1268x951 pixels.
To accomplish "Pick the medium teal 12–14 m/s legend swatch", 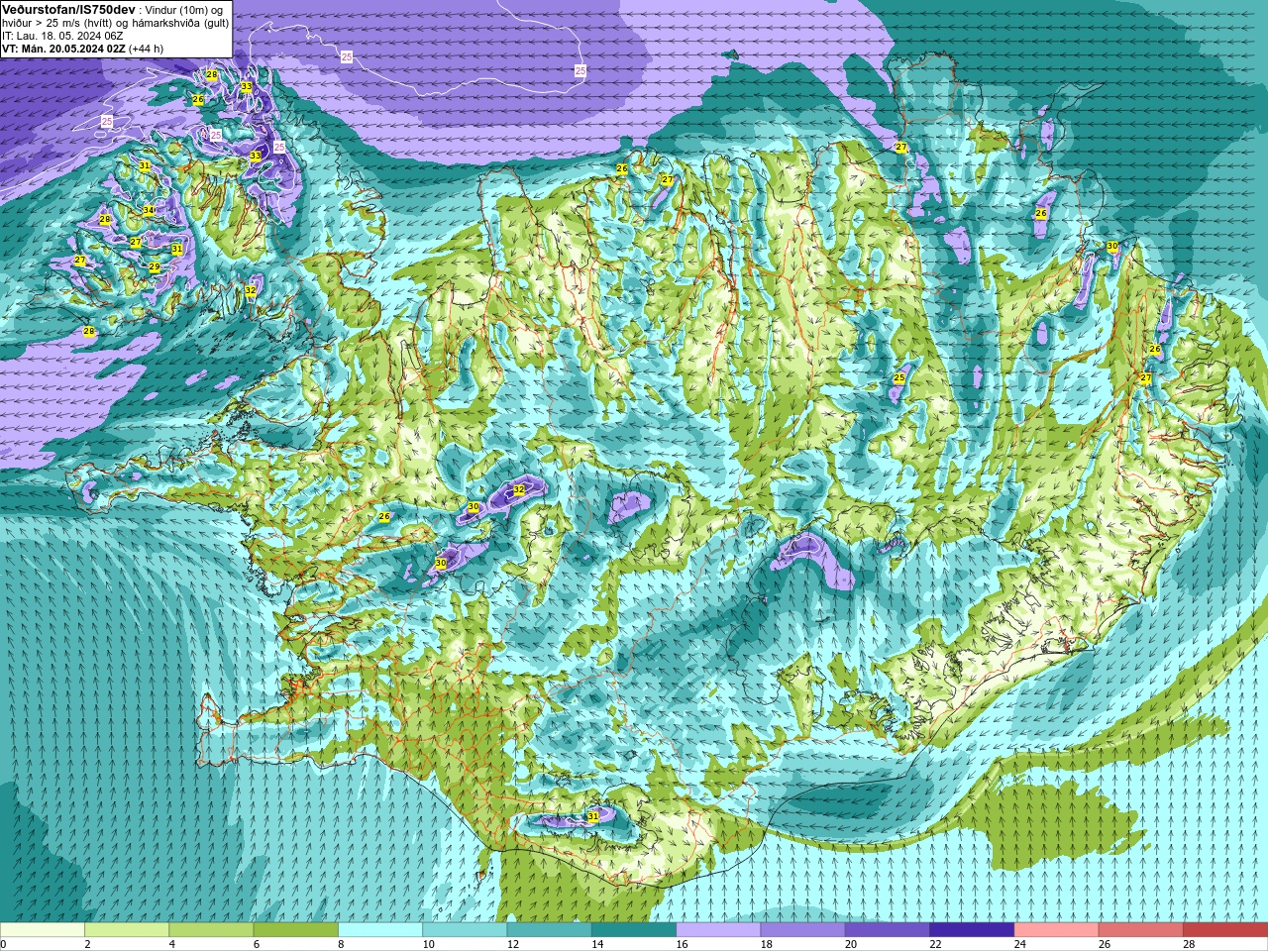I will pos(549,929).
